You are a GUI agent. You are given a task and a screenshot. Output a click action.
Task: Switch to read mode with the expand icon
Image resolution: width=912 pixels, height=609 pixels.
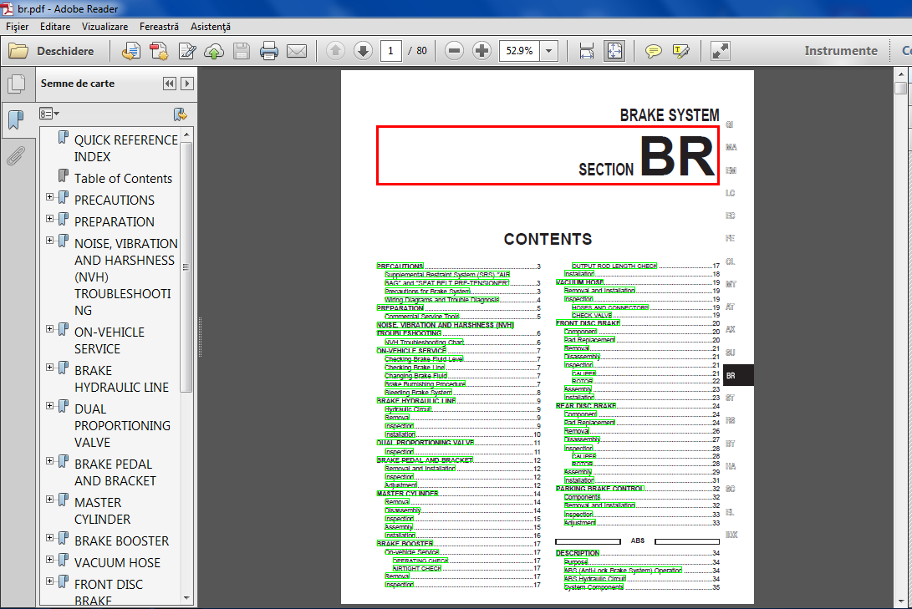[720, 51]
